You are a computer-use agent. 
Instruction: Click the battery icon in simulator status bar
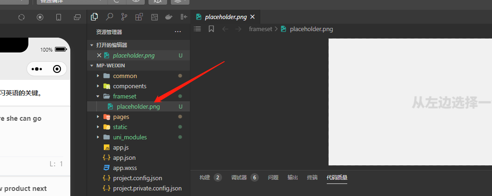click(x=60, y=50)
